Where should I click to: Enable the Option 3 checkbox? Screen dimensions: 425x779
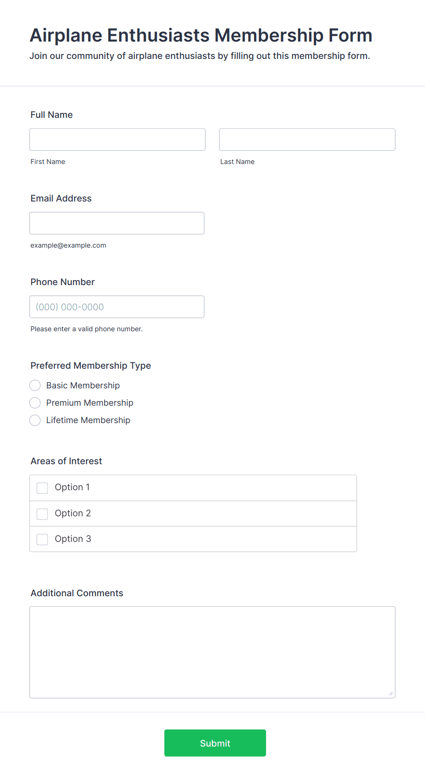tap(42, 540)
